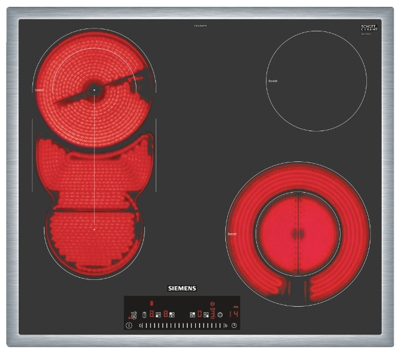400x354 pixels.
Task: Select the rear-right zone selector icon
Action: click(192, 314)
